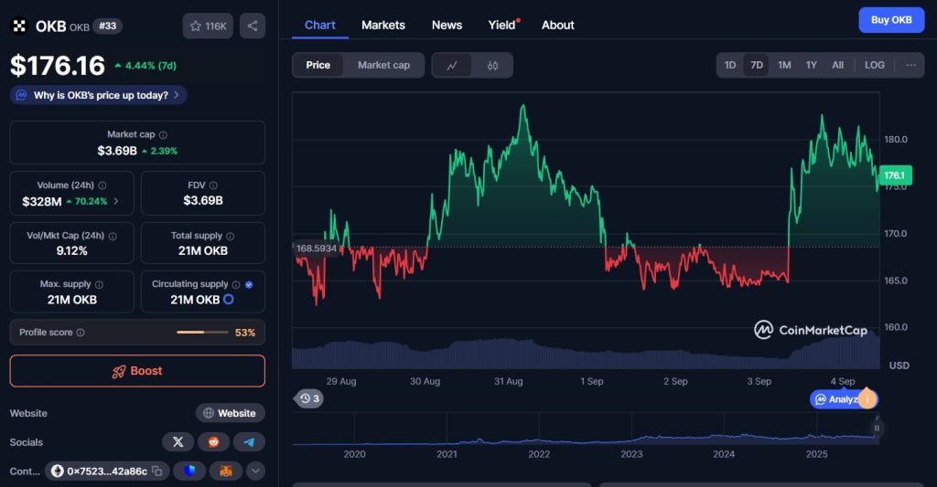The width and height of the screenshot is (937, 487).
Task: Click the share icon beside the watchlist star
Action: coord(253,26)
